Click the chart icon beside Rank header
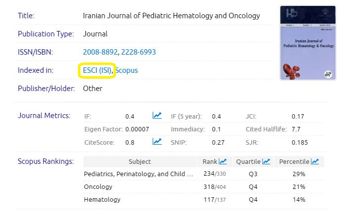Viewport: 342px width, 216px height. point(223,161)
